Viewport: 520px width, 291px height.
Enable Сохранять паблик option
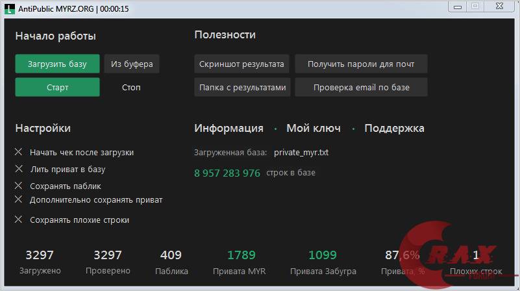(18, 186)
